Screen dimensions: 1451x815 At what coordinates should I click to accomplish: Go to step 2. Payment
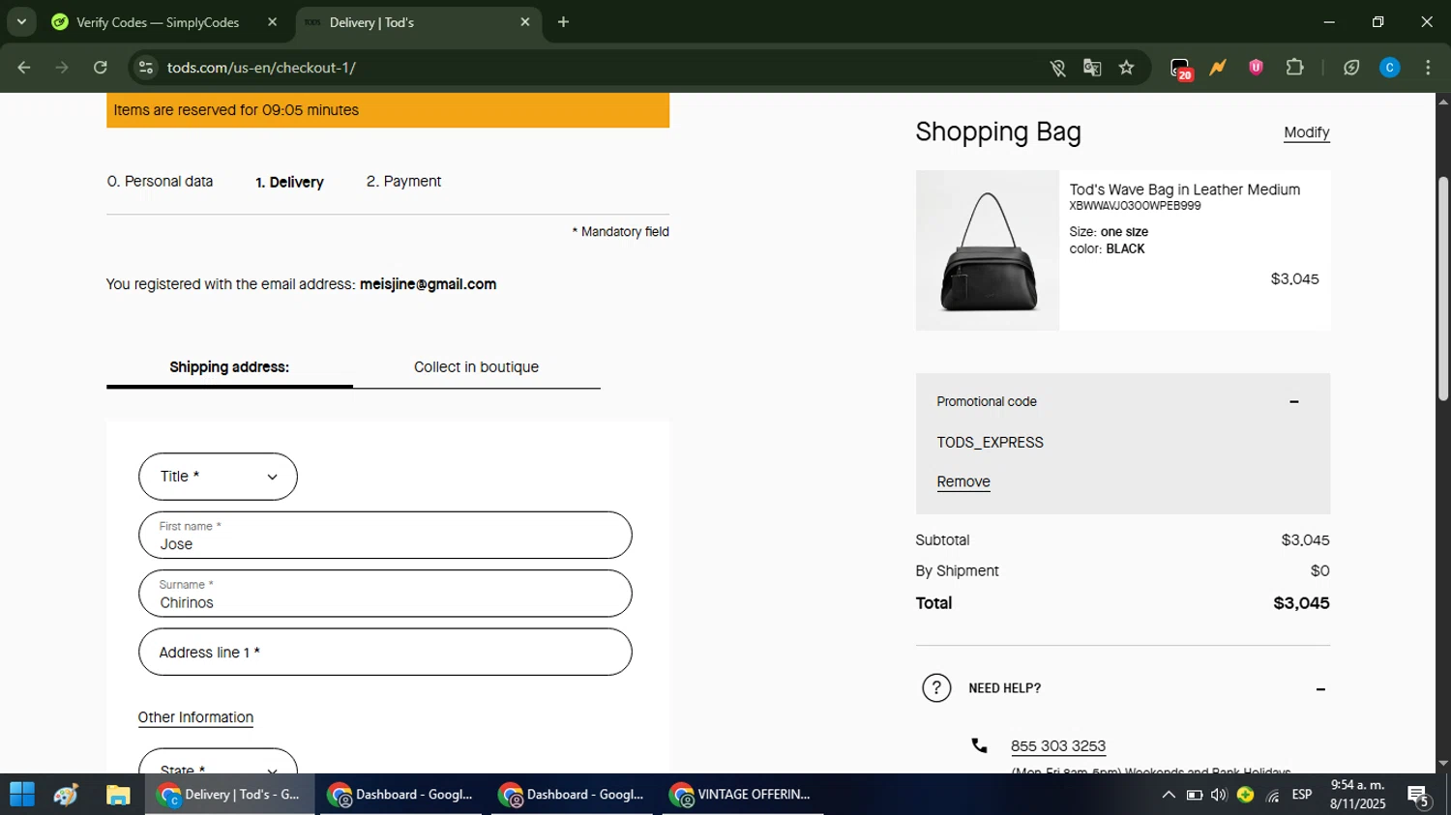tap(403, 182)
